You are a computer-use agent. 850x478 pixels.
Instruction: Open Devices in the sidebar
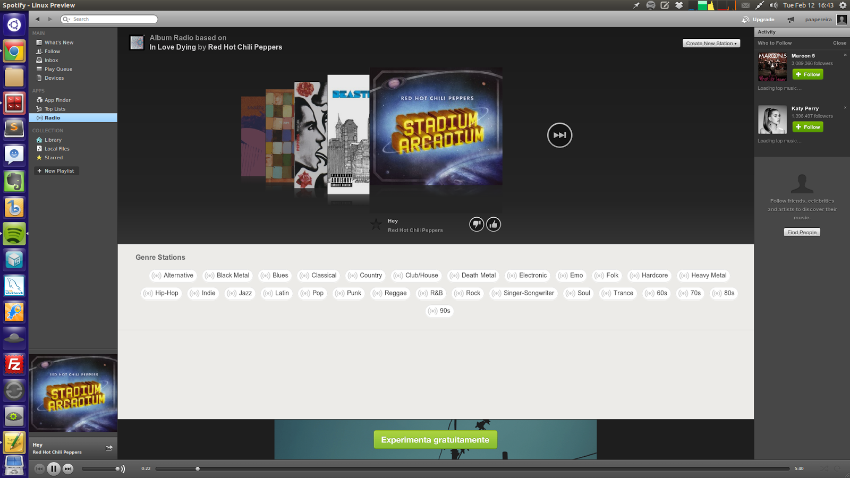(54, 78)
